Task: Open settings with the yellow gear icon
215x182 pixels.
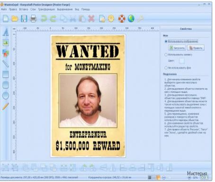Action: coord(111,18)
